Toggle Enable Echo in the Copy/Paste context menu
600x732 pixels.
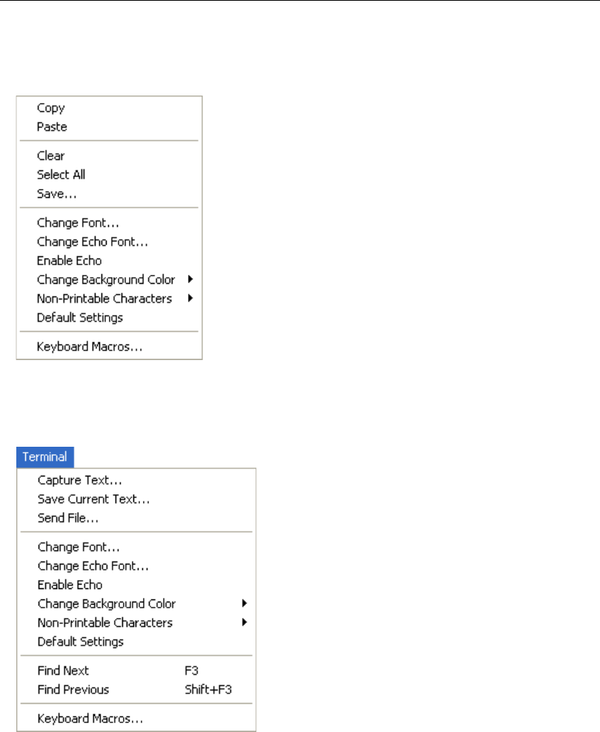click(69, 261)
